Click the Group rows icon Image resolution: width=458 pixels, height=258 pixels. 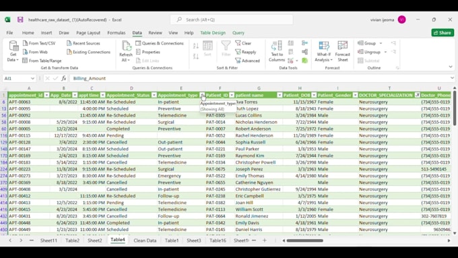[x=361, y=43]
